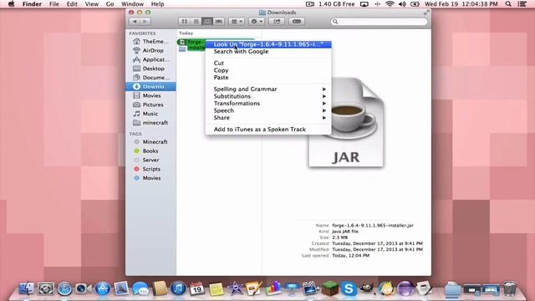Expand Speech submenu
The height and width of the screenshot is (301, 535).
tap(268, 110)
